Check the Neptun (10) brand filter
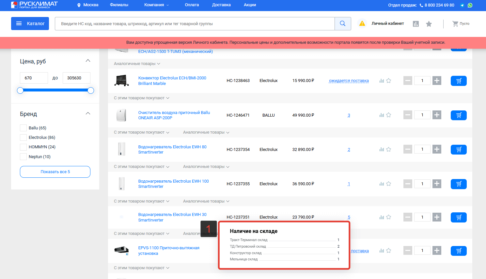 tap(23, 156)
